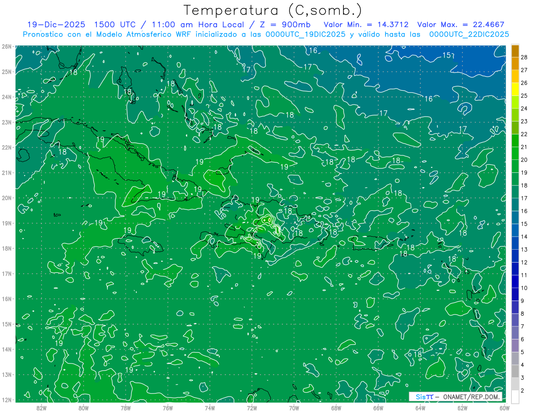
Task: Click the '10' color scale label
Action: click(x=524, y=288)
